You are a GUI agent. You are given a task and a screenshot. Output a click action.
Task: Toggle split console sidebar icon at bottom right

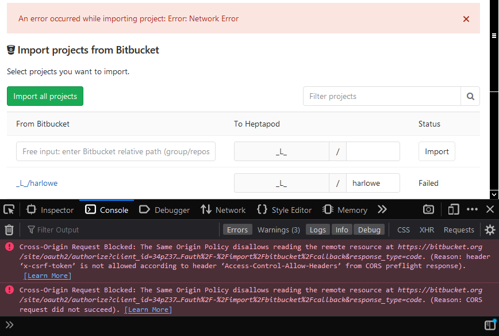coord(490,325)
